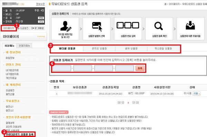The width and height of the screenshot is (207, 137).
Task: Open the 정보수정 link at top
Action: (x=40, y=4)
